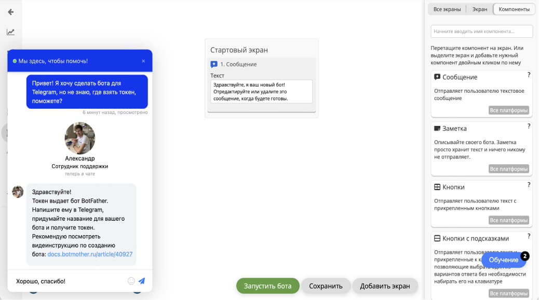Click the Сотрудник поддержки label

(x=80, y=166)
